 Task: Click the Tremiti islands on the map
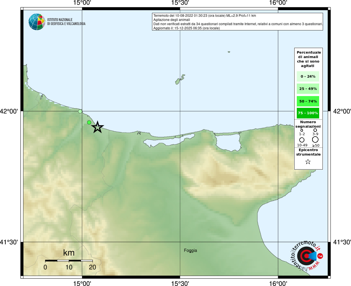[180, 79]
